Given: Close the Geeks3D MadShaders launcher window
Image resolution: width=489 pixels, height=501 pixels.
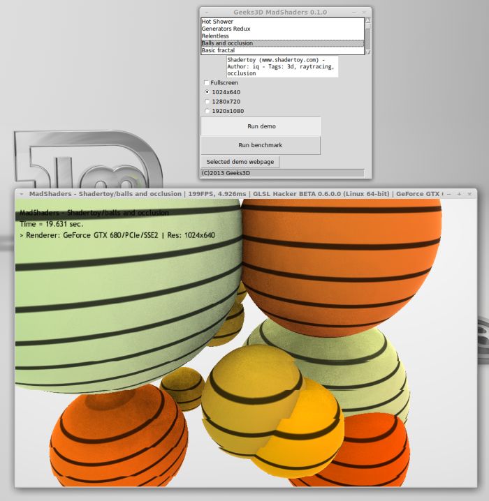Looking at the screenshot, I should click(364, 13).
